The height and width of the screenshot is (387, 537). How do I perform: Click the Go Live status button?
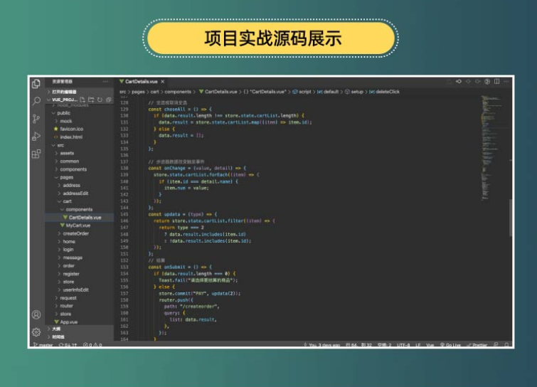coord(450,345)
